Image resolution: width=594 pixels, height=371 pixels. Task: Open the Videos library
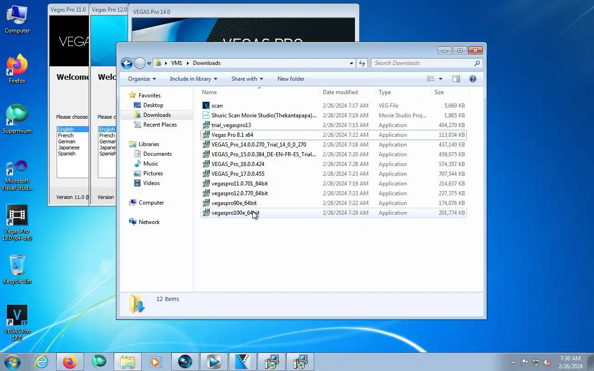pyautogui.click(x=152, y=183)
